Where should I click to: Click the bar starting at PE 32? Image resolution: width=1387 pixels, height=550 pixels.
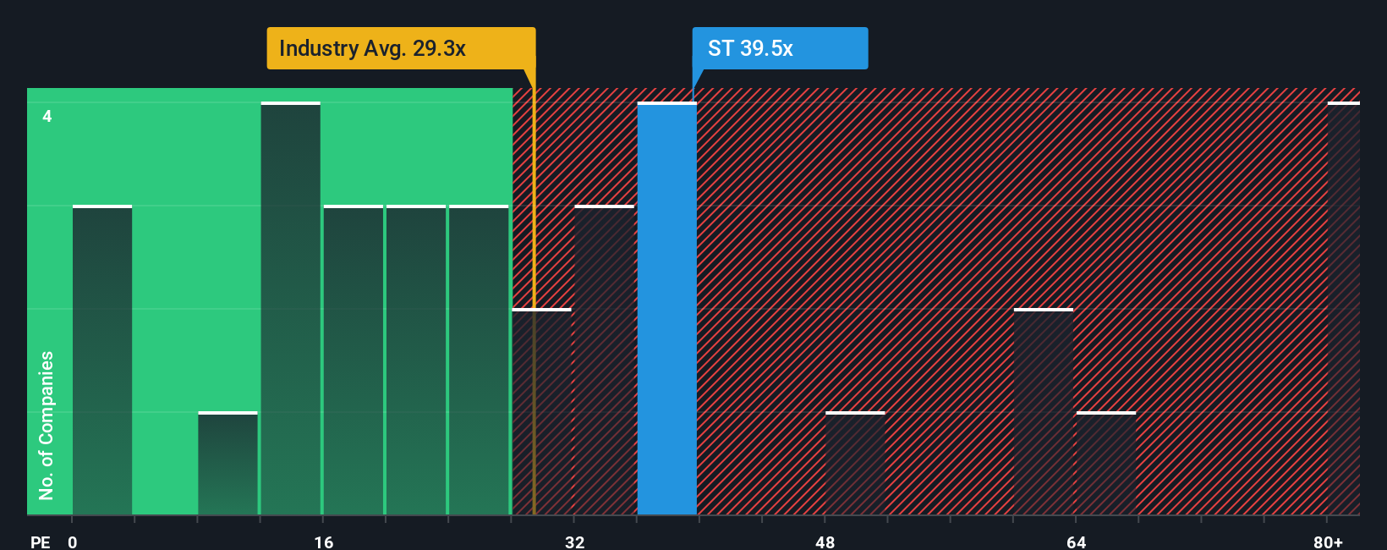pos(605,360)
